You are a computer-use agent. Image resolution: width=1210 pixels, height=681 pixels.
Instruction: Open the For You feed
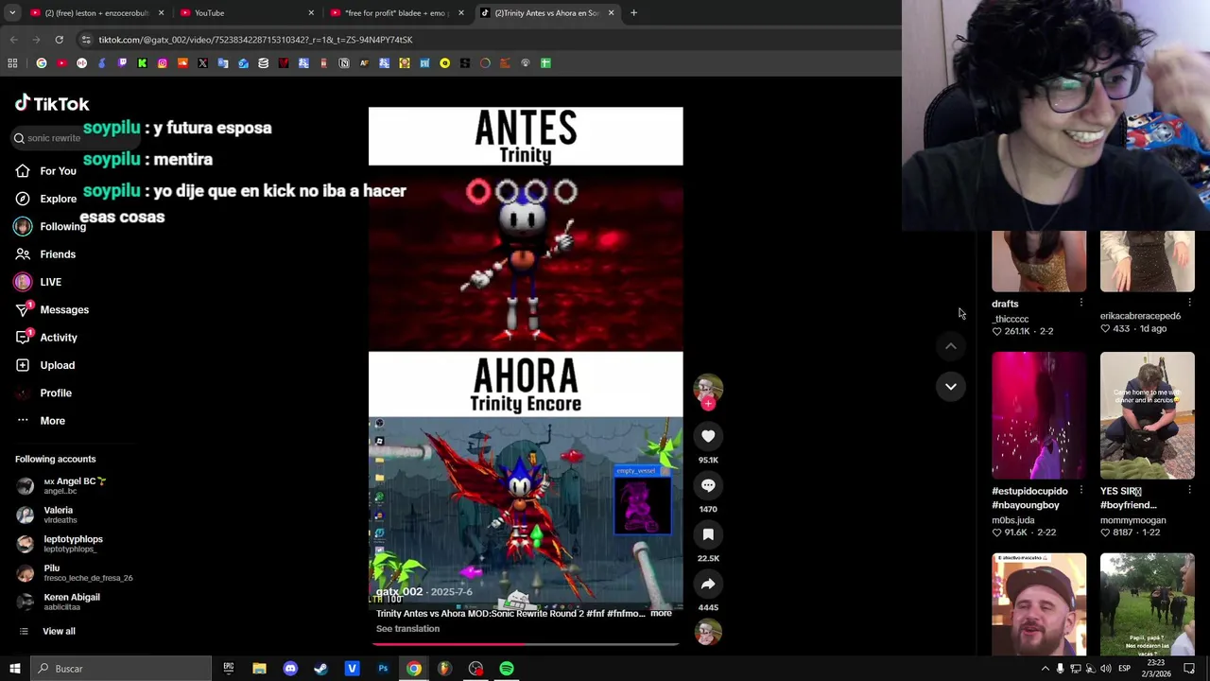pyautogui.click(x=45, y=171)
